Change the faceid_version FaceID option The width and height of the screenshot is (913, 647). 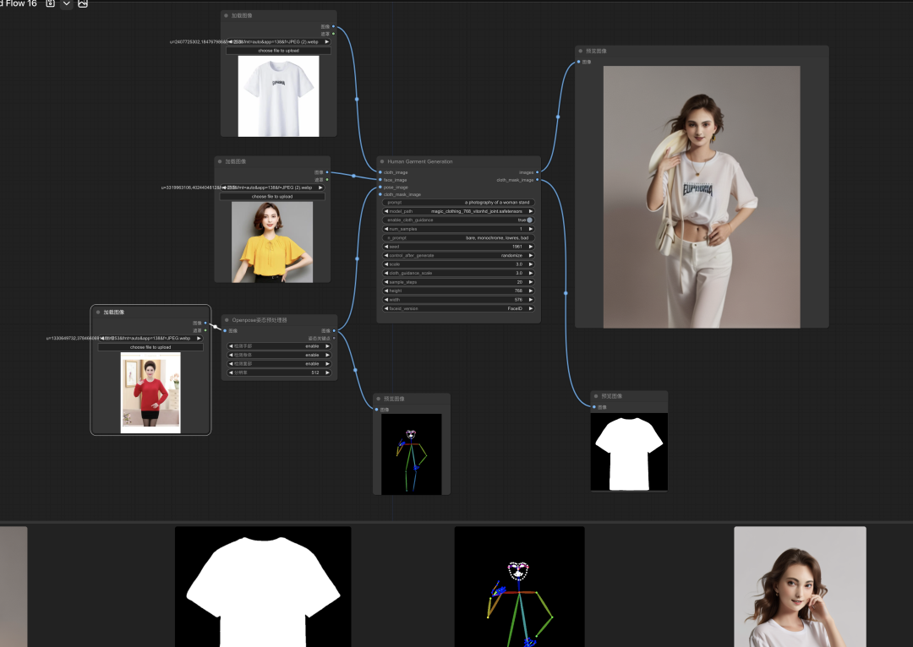tap(458, 308)
